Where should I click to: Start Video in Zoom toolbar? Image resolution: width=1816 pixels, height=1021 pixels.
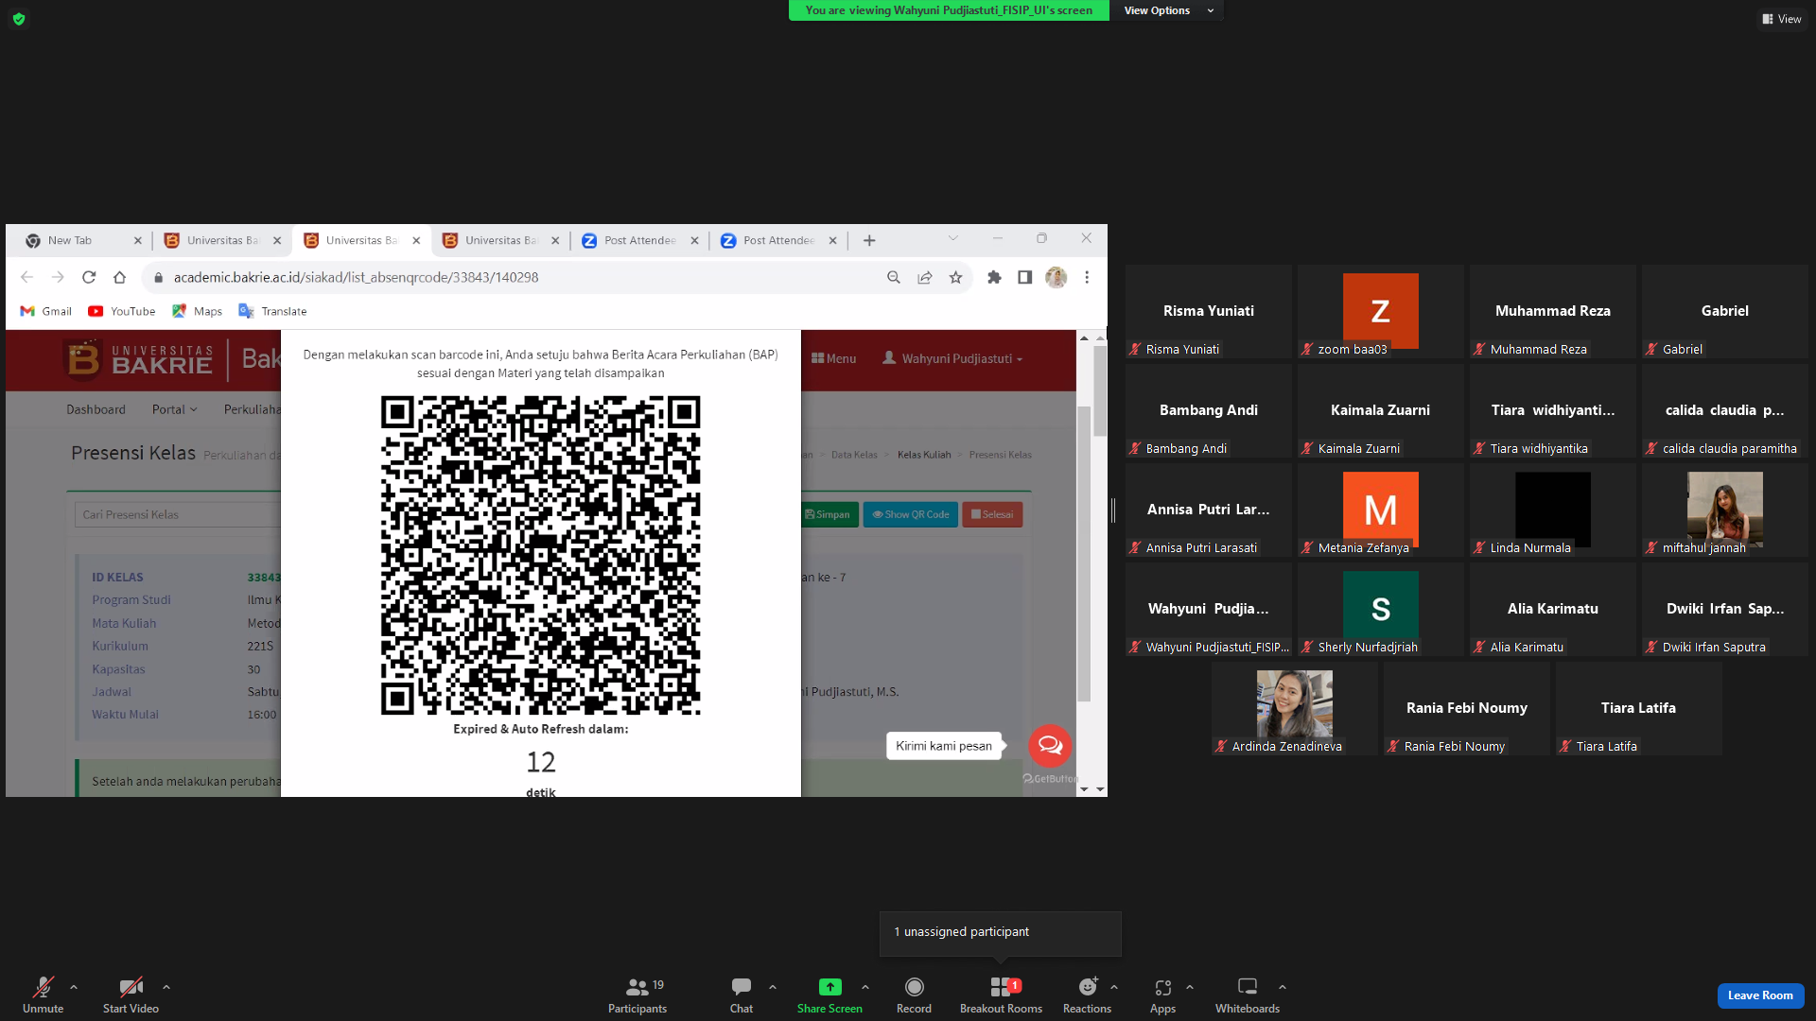(131, 995)
